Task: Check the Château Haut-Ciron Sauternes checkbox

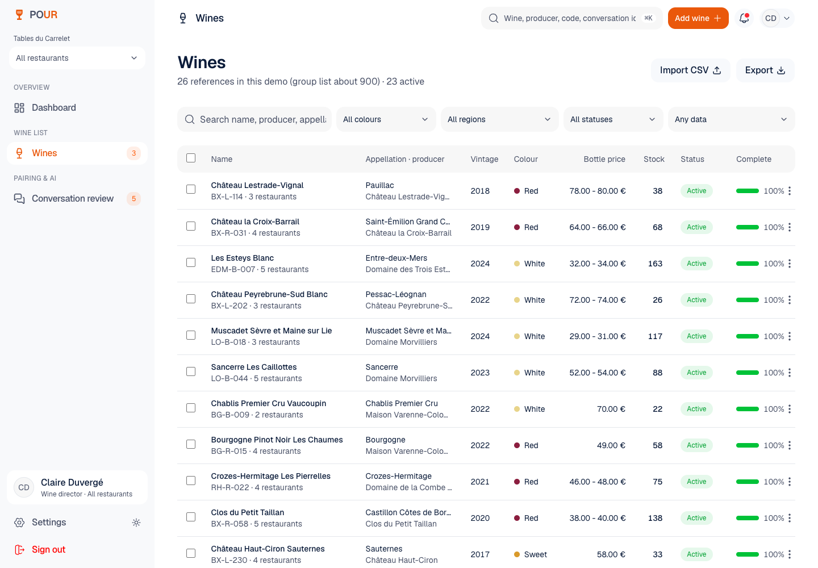Action: [191, 553]
